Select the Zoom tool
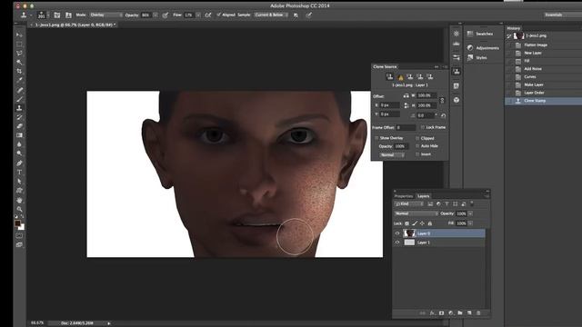This screenshot has height=327, width=582. [x=19, y=209]
